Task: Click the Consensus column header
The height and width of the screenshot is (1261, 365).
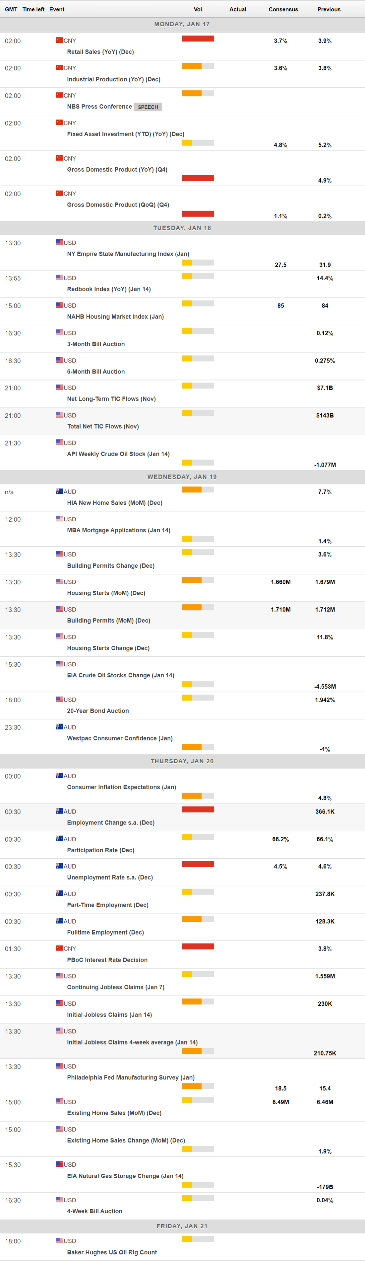Action: click(x=283, y=9)
